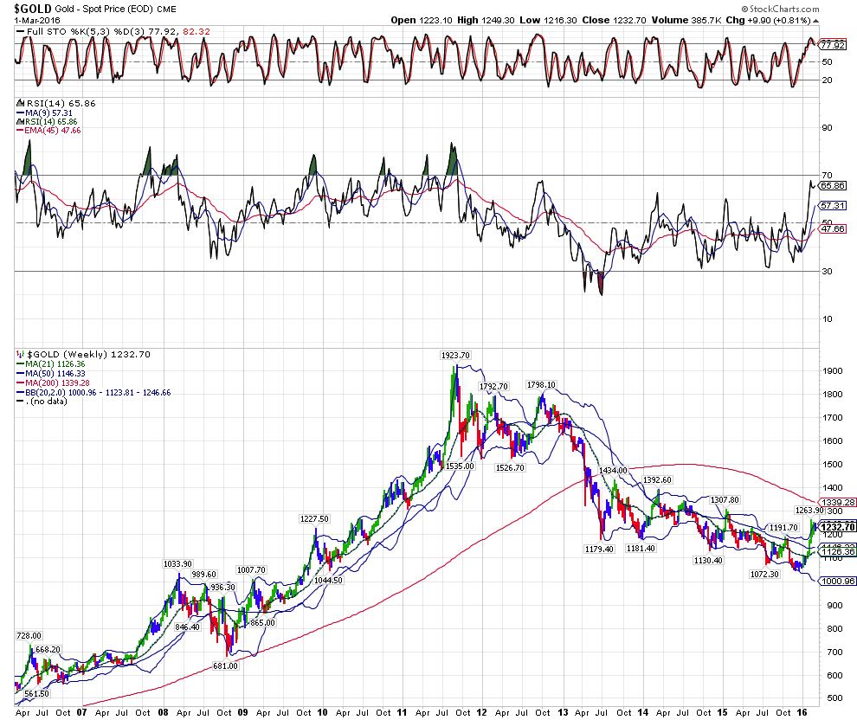Screen dimensions: 857x720
Task: Click the candlestick icon beside $GOLD (Weekly)
Action: click(x=19, y=355)
